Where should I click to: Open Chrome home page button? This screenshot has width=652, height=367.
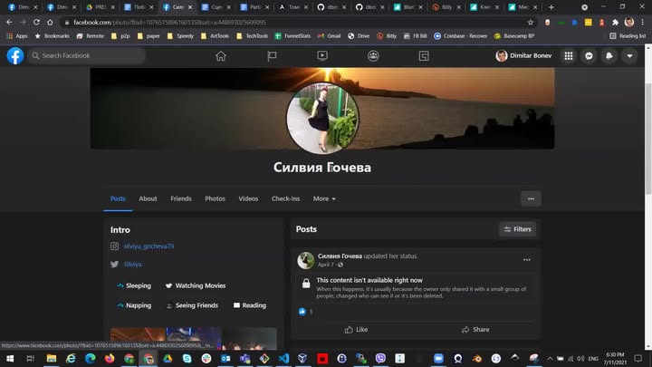[x=50, y=22]
